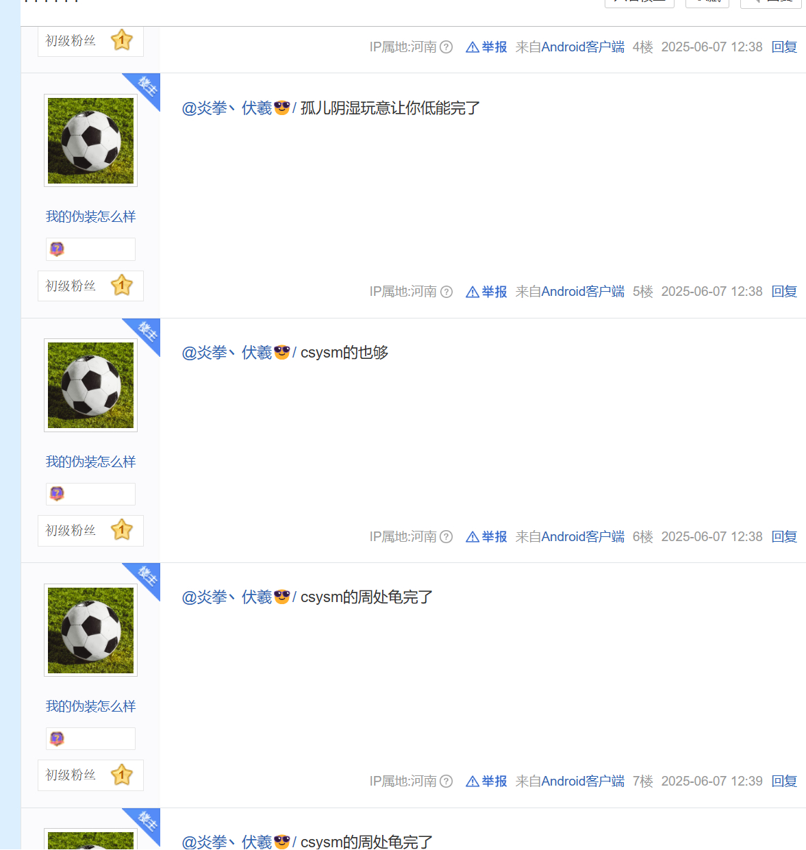Click 回复 on the 5楼 post
The width and height of the screenshot is (806, 850).
[784, 292]
